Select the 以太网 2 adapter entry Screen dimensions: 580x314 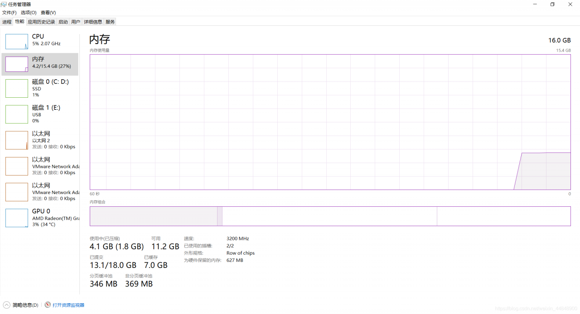coord(40,140)
